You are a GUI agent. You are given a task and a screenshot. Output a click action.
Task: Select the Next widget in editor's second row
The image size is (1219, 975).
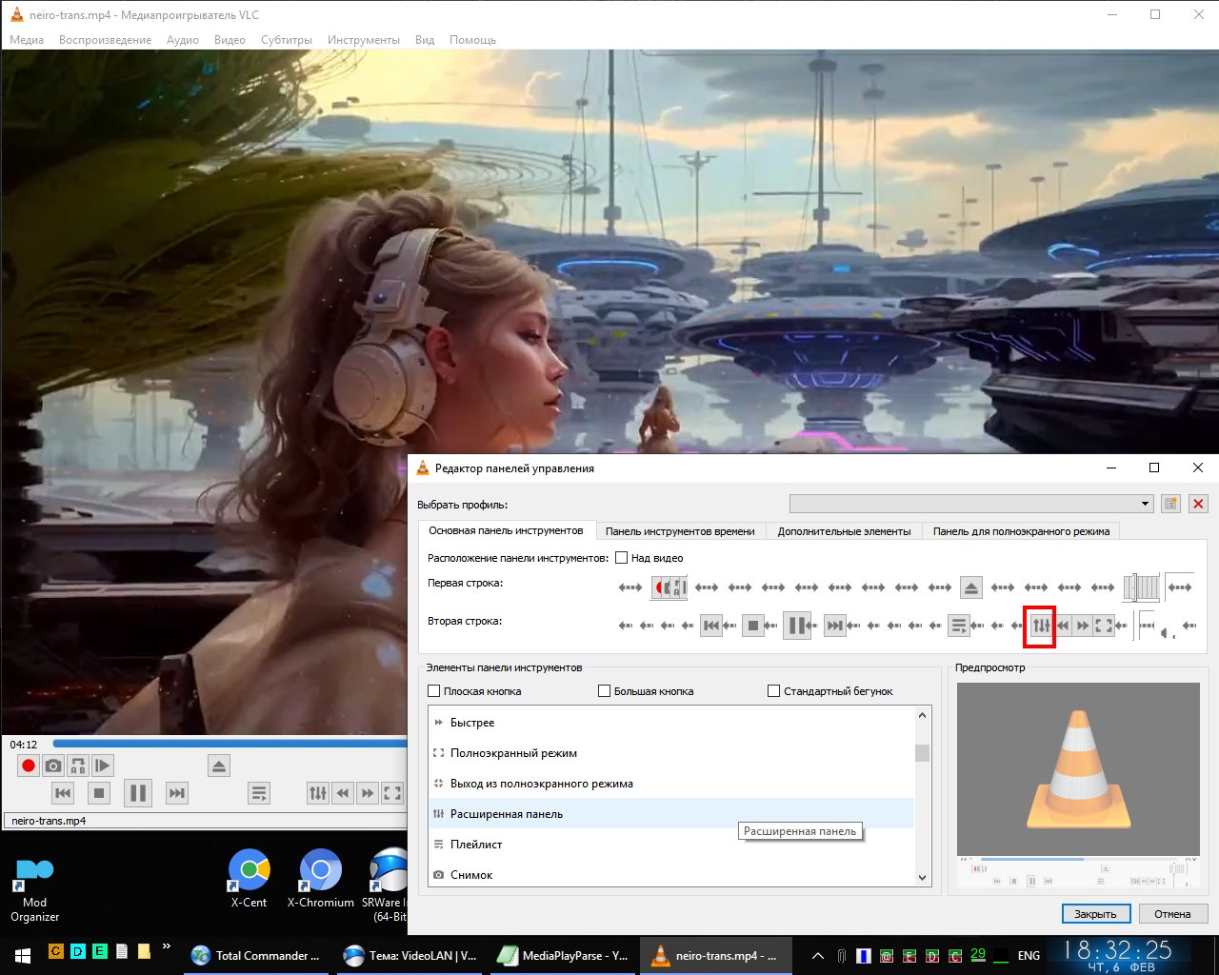pos(835,626)
